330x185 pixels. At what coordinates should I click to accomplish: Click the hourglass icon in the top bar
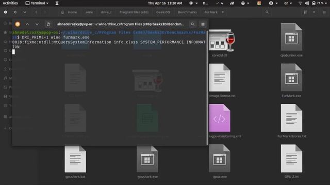click(57, 3)
